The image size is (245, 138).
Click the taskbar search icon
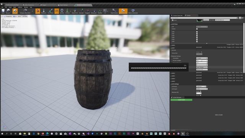[7, 134]
